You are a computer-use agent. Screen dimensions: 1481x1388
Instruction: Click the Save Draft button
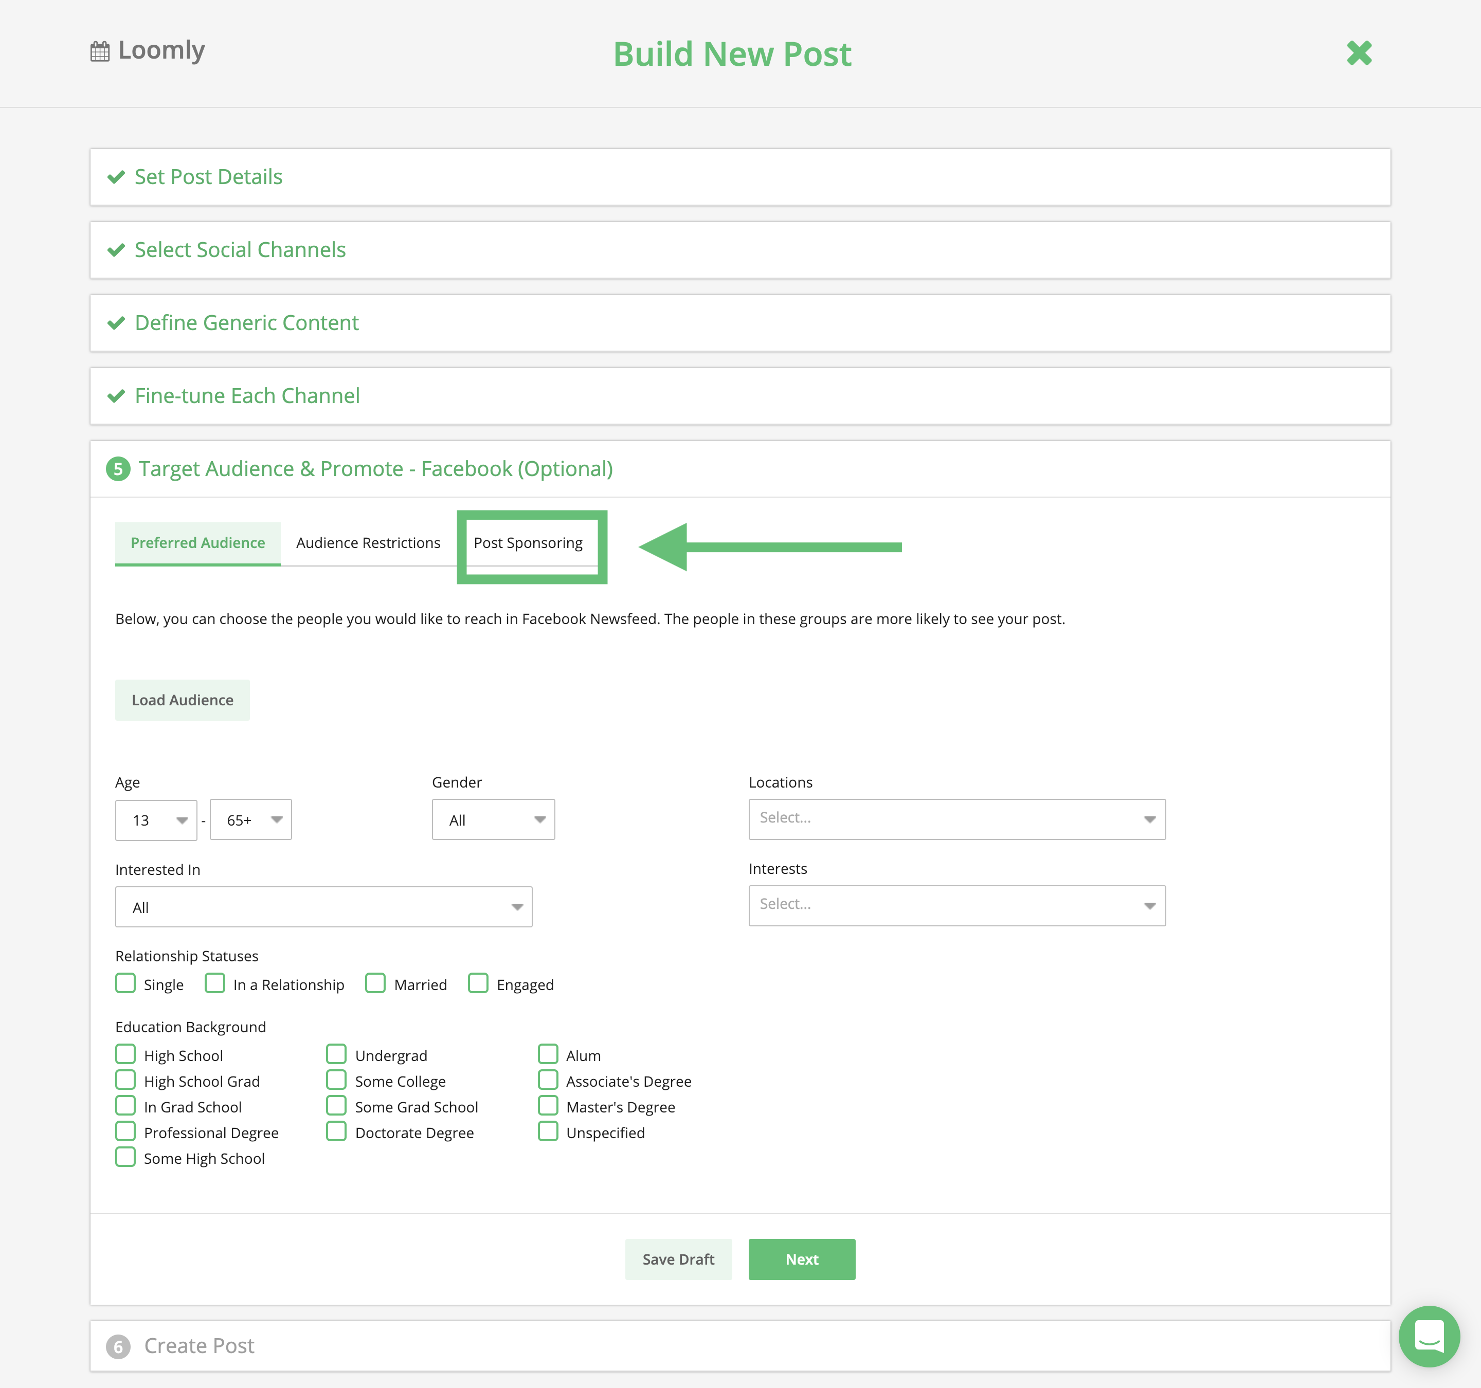coord(678,1259)
